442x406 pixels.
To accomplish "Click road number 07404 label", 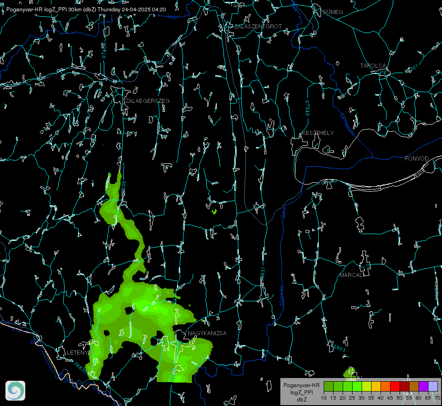I will click(x=104, y=51).
